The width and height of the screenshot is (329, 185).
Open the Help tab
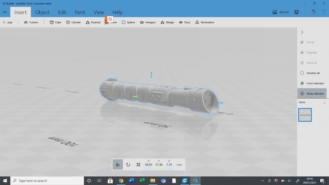point(117,12)
